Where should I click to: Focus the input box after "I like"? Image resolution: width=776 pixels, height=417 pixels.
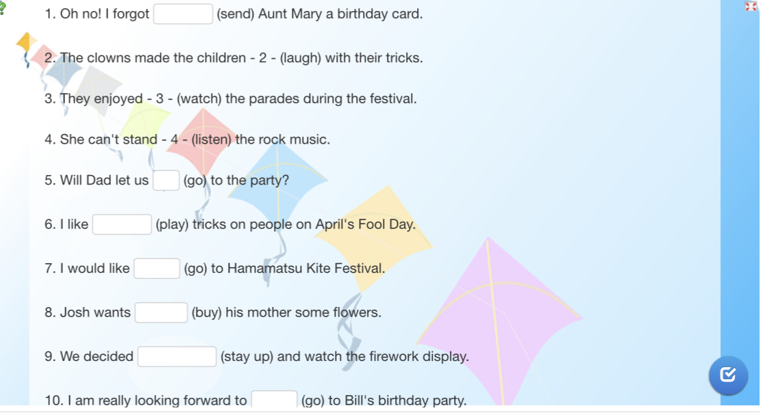point(122,224)
